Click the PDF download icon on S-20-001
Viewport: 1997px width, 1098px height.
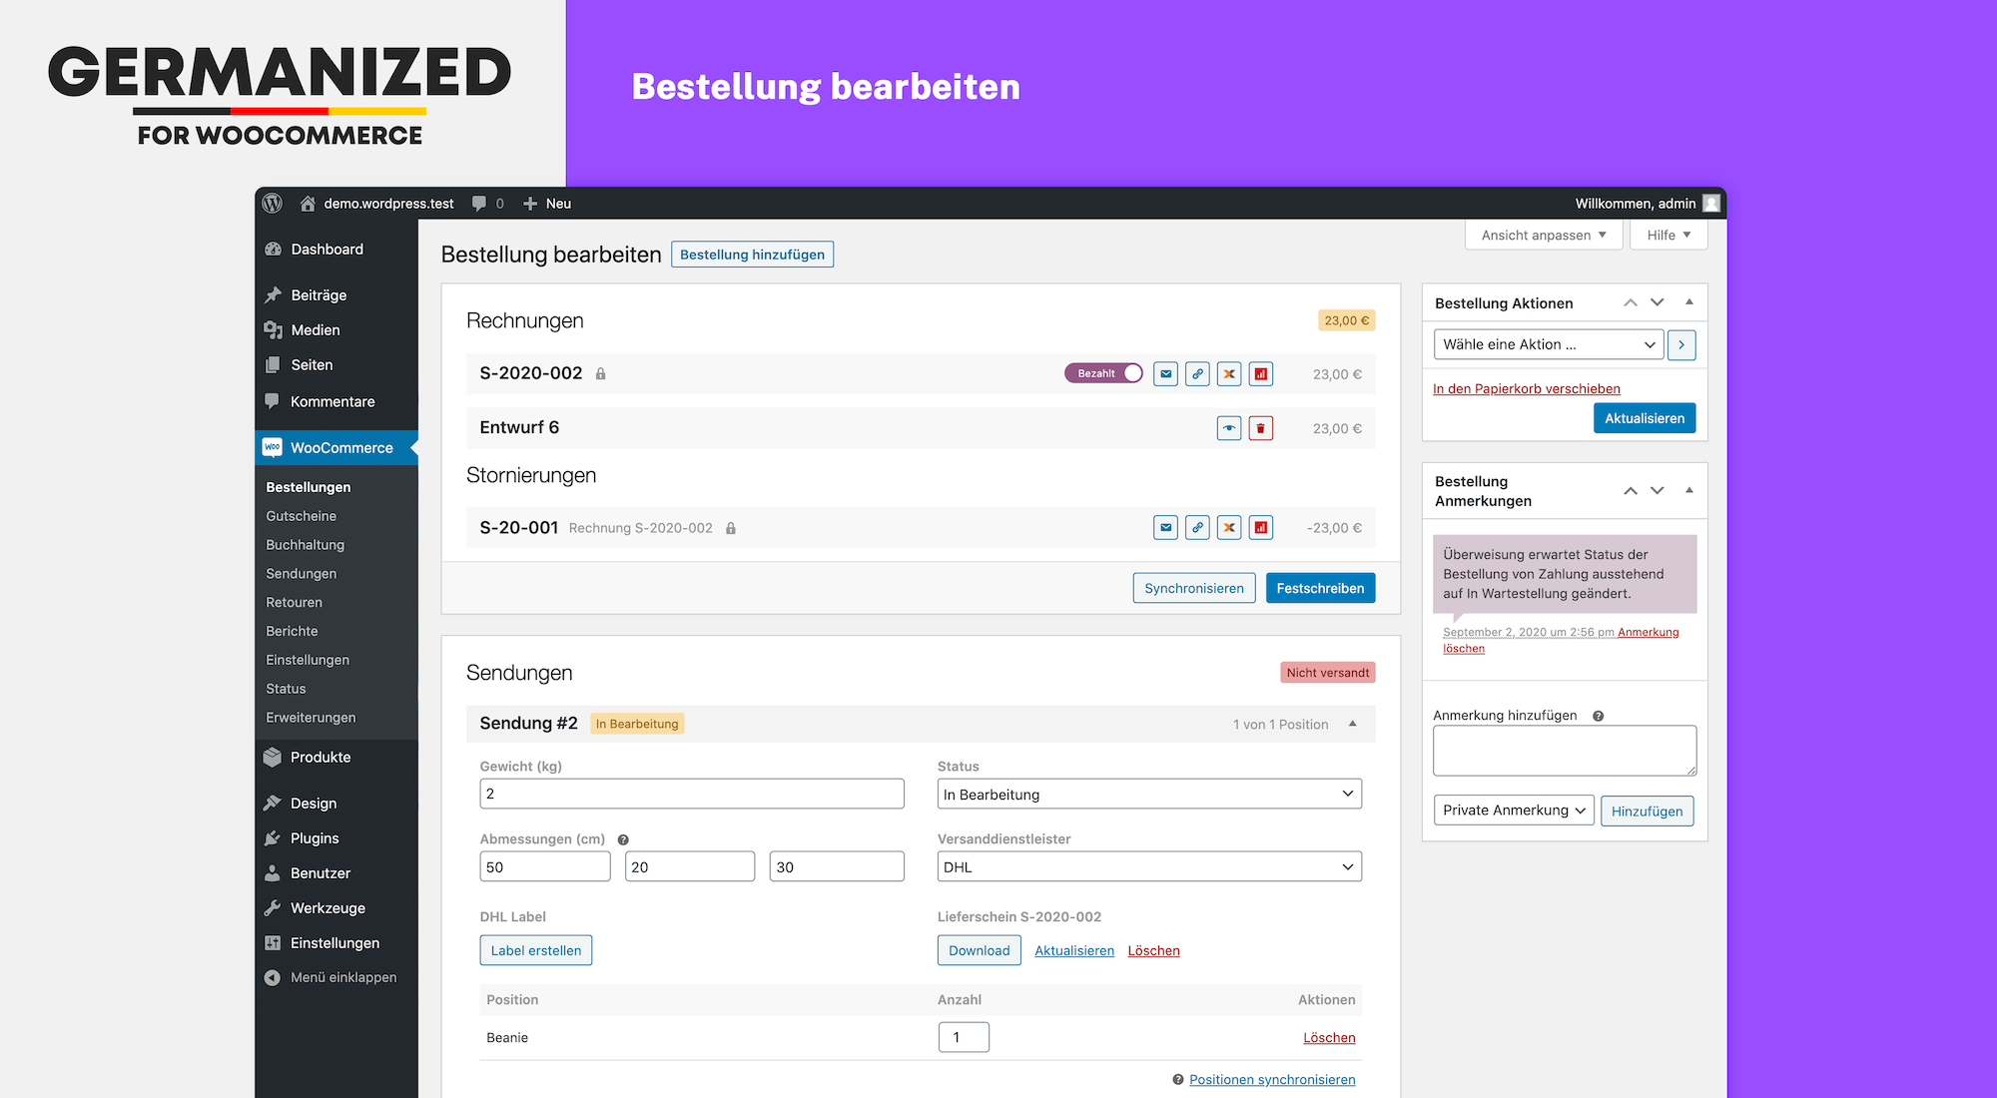tap(1259, 526)
